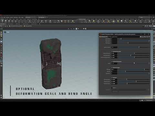Click the GI Light white sphere icon
The height and width of the screenshot is (116, 155).
click(122, 21)
